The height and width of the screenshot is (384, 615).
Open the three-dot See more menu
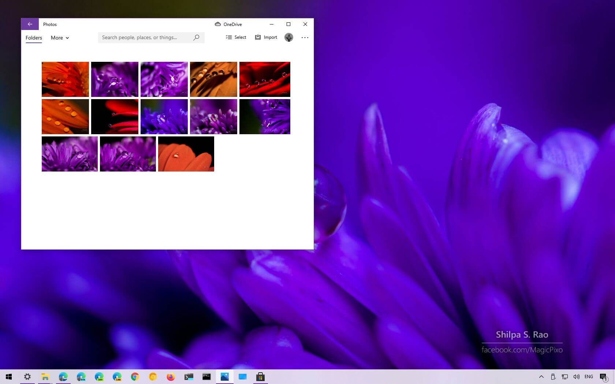coord(305,37)
